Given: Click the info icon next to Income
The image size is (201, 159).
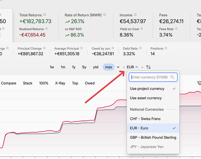Looking at the screenshot, I should point(135,15).
